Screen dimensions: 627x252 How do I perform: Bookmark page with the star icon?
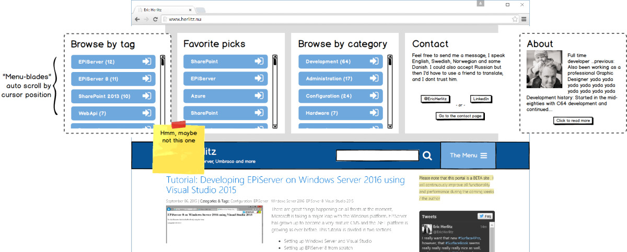[515, 19]
